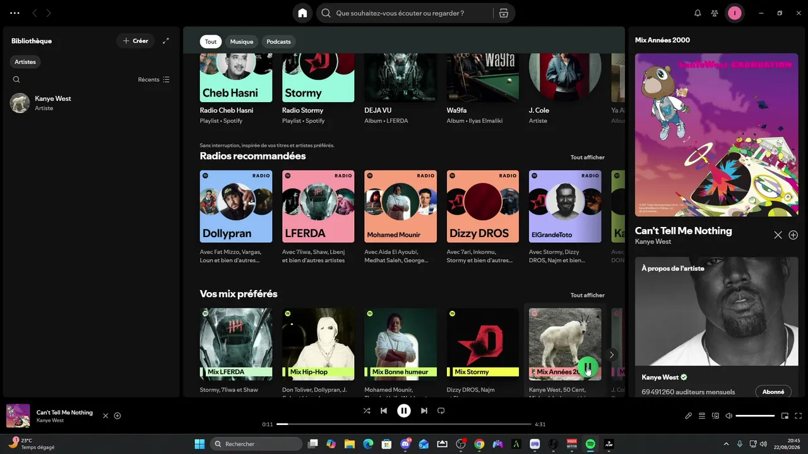Select the Podcasts filter tab

(278, 42)
